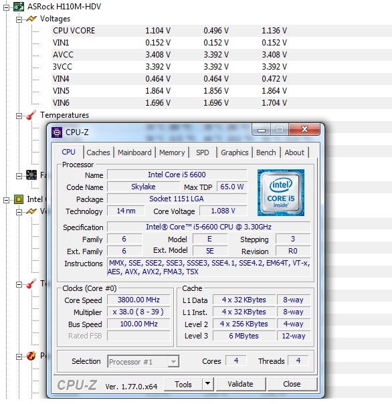This screenshot has width=392, height=404.
Task: Collapse the Intel processor tree node
Action: pos(6,200)
